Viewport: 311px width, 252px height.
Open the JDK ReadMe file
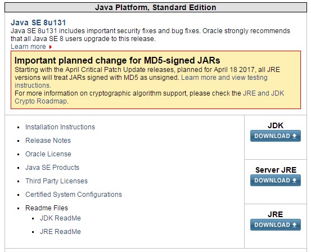tap(60, 218)
